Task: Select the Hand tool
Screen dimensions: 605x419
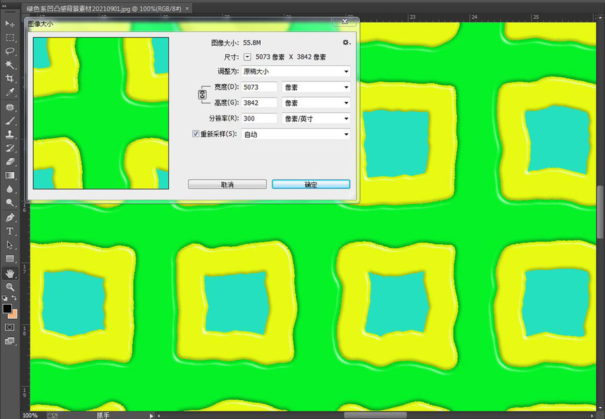Action: (x=9, y=274)
